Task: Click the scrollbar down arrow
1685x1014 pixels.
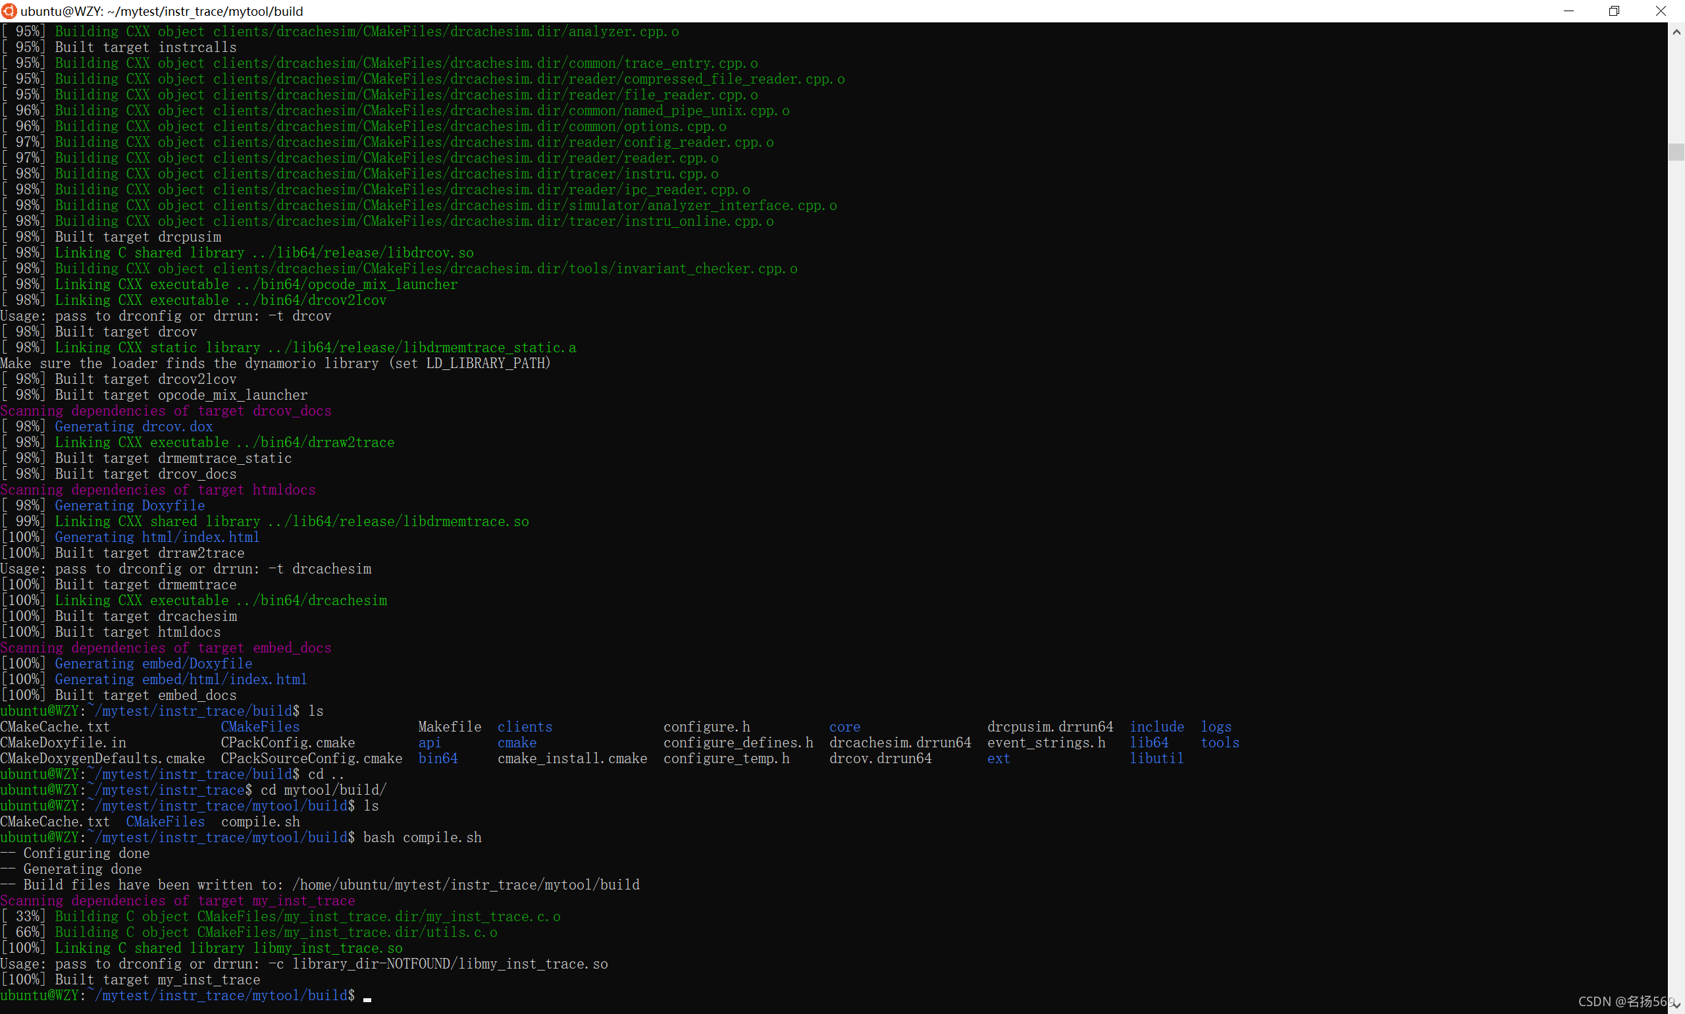Action: [1676, 1005]
